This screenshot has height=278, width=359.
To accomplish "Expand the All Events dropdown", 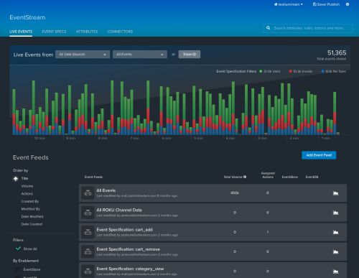I will click(140, 55).
